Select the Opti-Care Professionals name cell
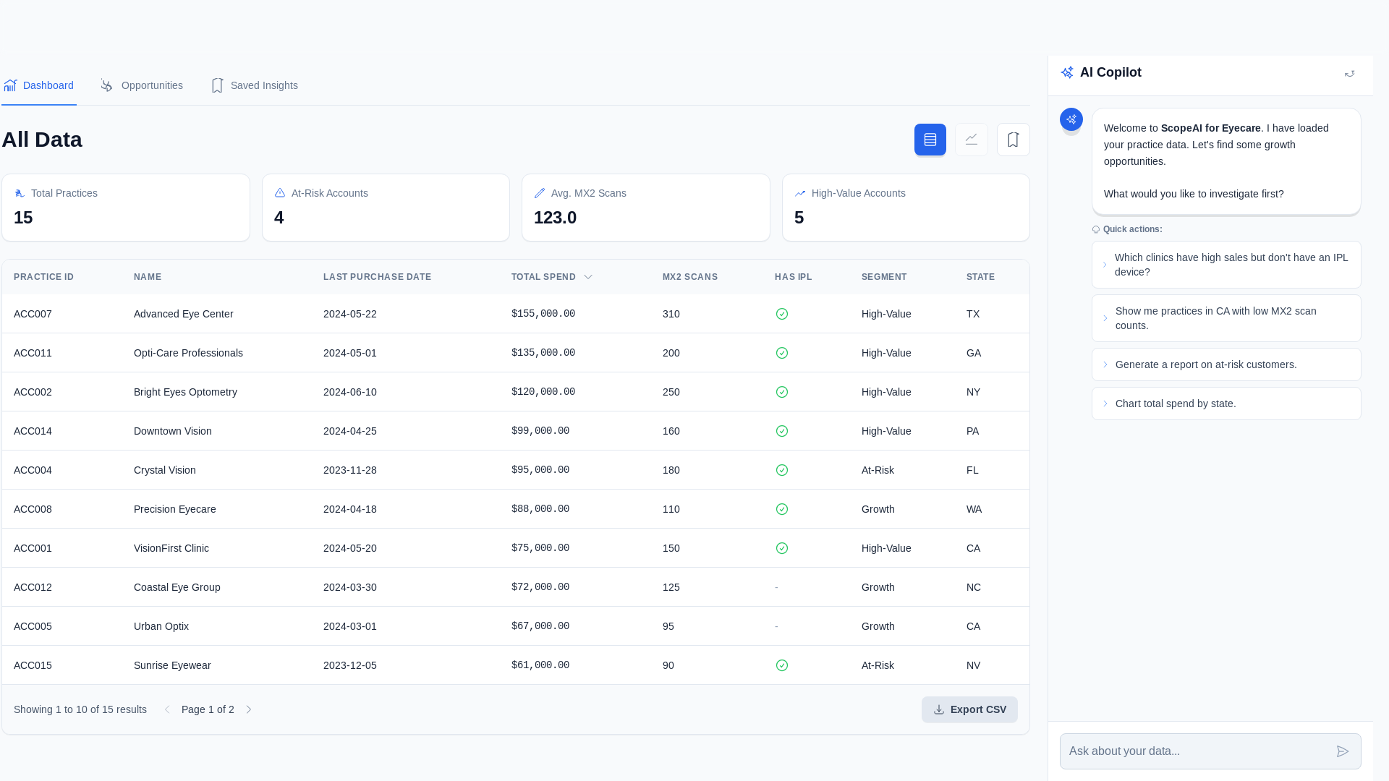 (x=188, y=353)
